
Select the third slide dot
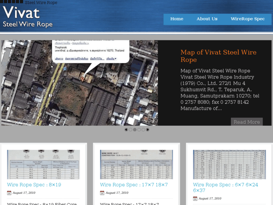139,130
